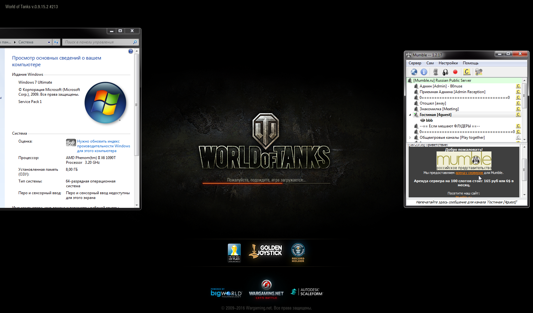The width and height of the screenshot is (533, 313).
Task: Click the globe Connect icon in Mumble toolbar
Action: 414,72
